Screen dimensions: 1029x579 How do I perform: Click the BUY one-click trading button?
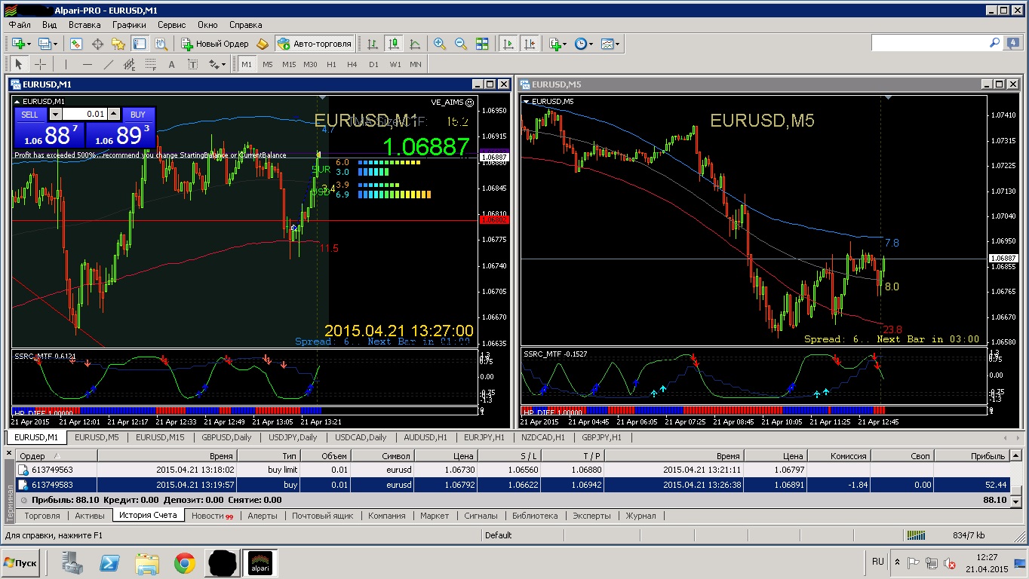point(138,115)
